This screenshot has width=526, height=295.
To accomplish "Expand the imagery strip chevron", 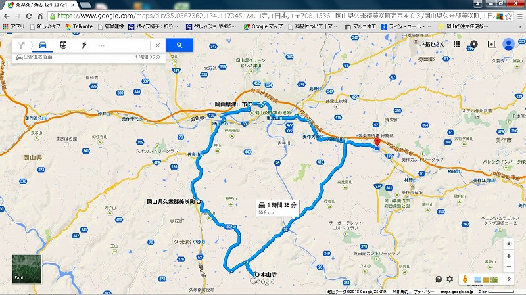I will [509, 279].
